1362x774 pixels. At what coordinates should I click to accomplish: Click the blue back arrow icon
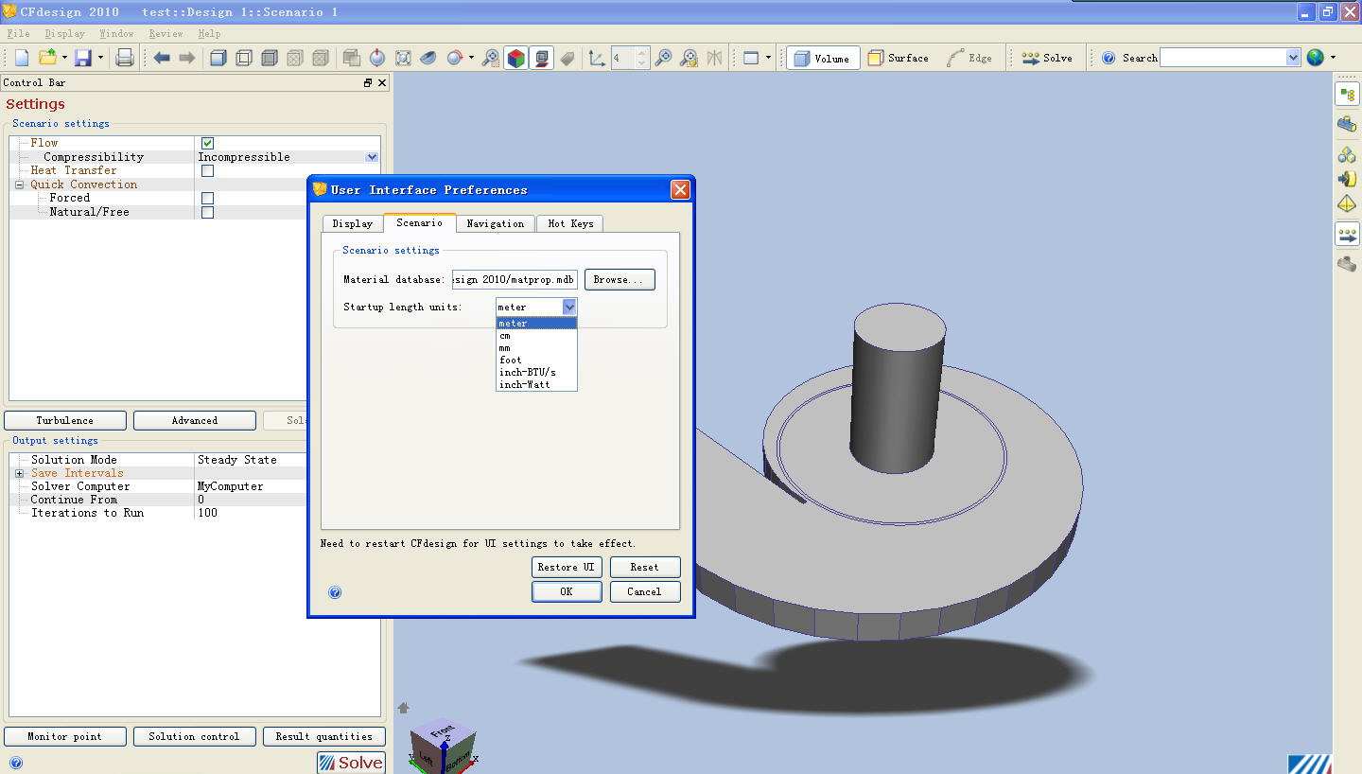pos(162,58)
